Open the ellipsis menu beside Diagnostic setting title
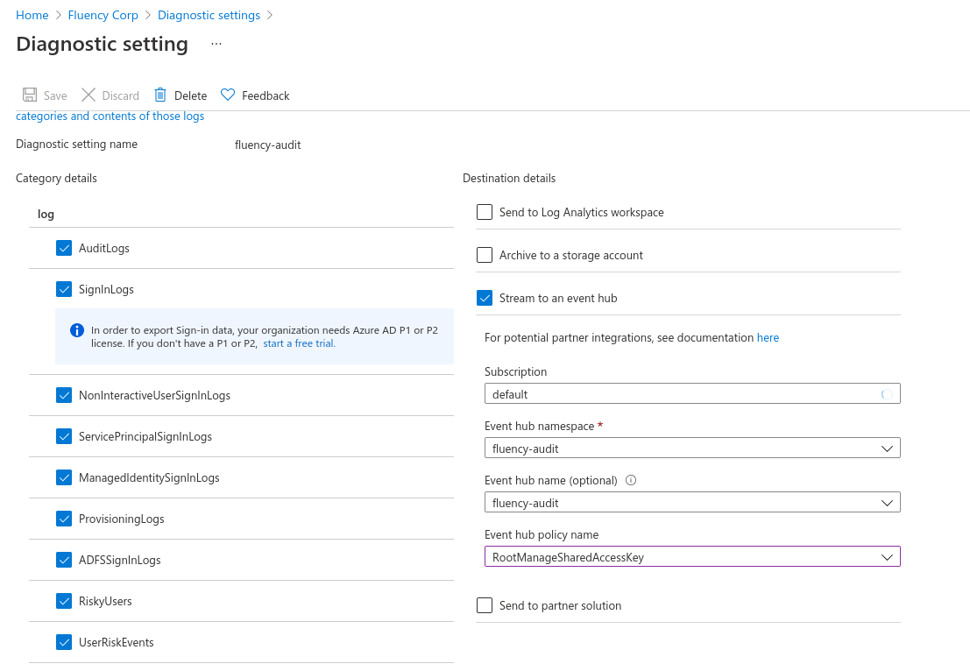Screen dimensions: 970x671 tap(216, 44)
